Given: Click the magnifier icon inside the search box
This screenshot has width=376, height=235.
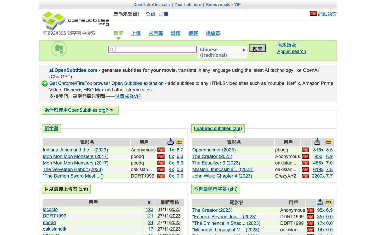Looking at the screenshot, I should (x=112, y=49).
